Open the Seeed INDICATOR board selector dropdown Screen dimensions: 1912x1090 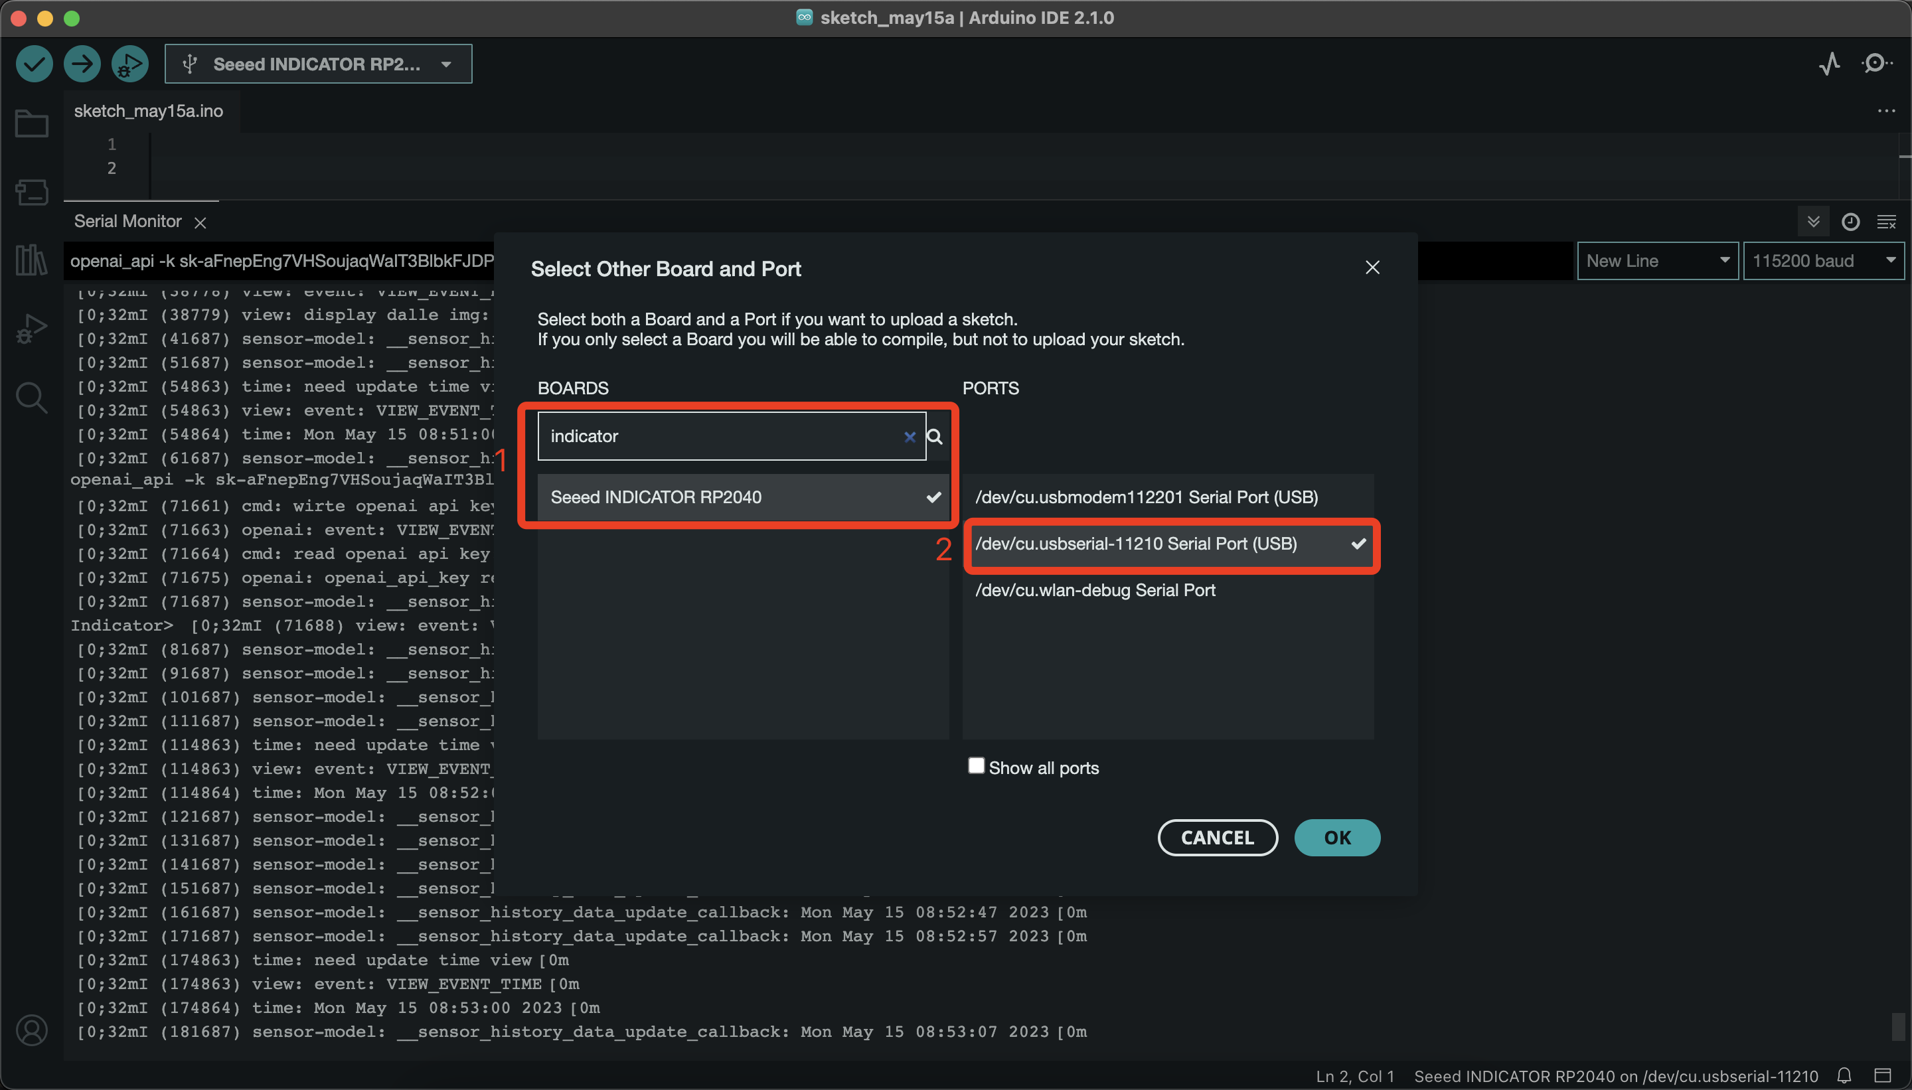click(x=318, y=64)
